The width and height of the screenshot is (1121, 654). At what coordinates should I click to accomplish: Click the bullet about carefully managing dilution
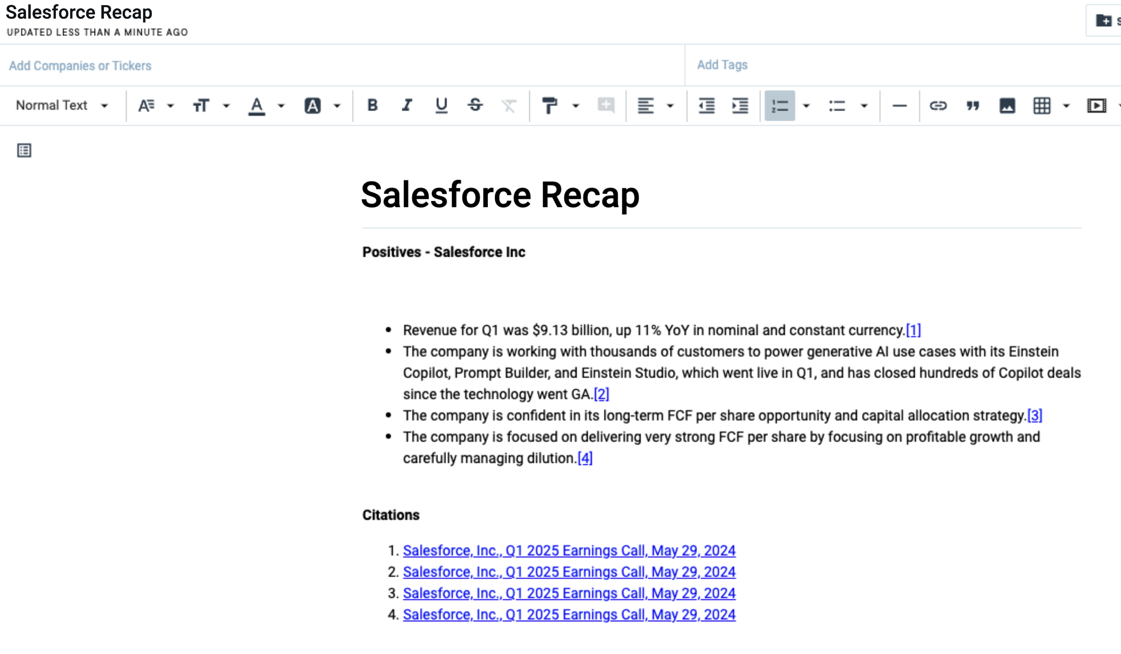722,448
